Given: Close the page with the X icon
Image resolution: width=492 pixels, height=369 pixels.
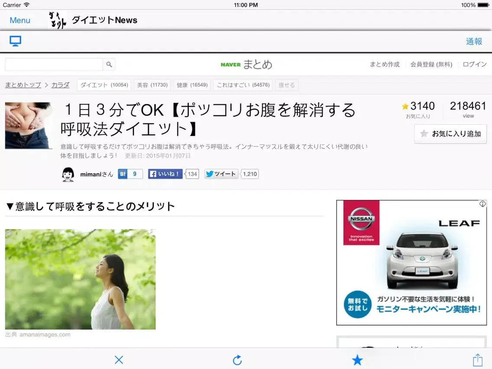Looking at the screenshot, I should pyautogui.click(x=119, y=359).
